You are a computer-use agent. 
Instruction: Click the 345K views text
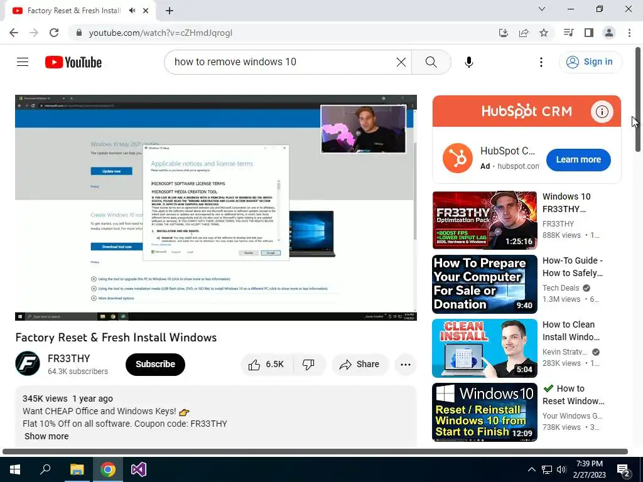tap(45, 399)
